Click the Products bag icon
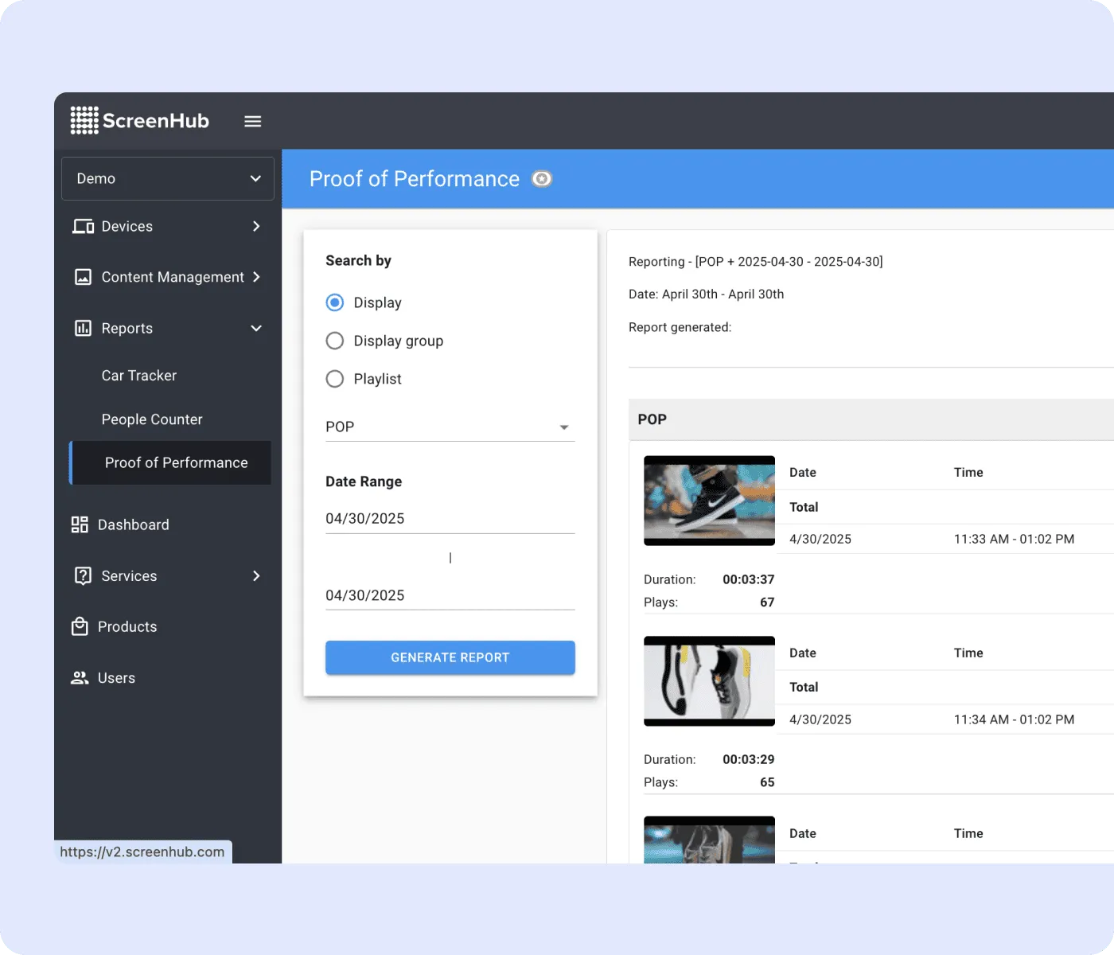1114x955 pixels. [x=80, y=626]
